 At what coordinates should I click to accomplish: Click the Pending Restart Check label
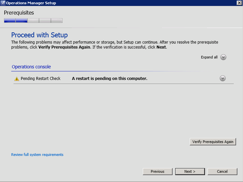(x=40, y=79)
